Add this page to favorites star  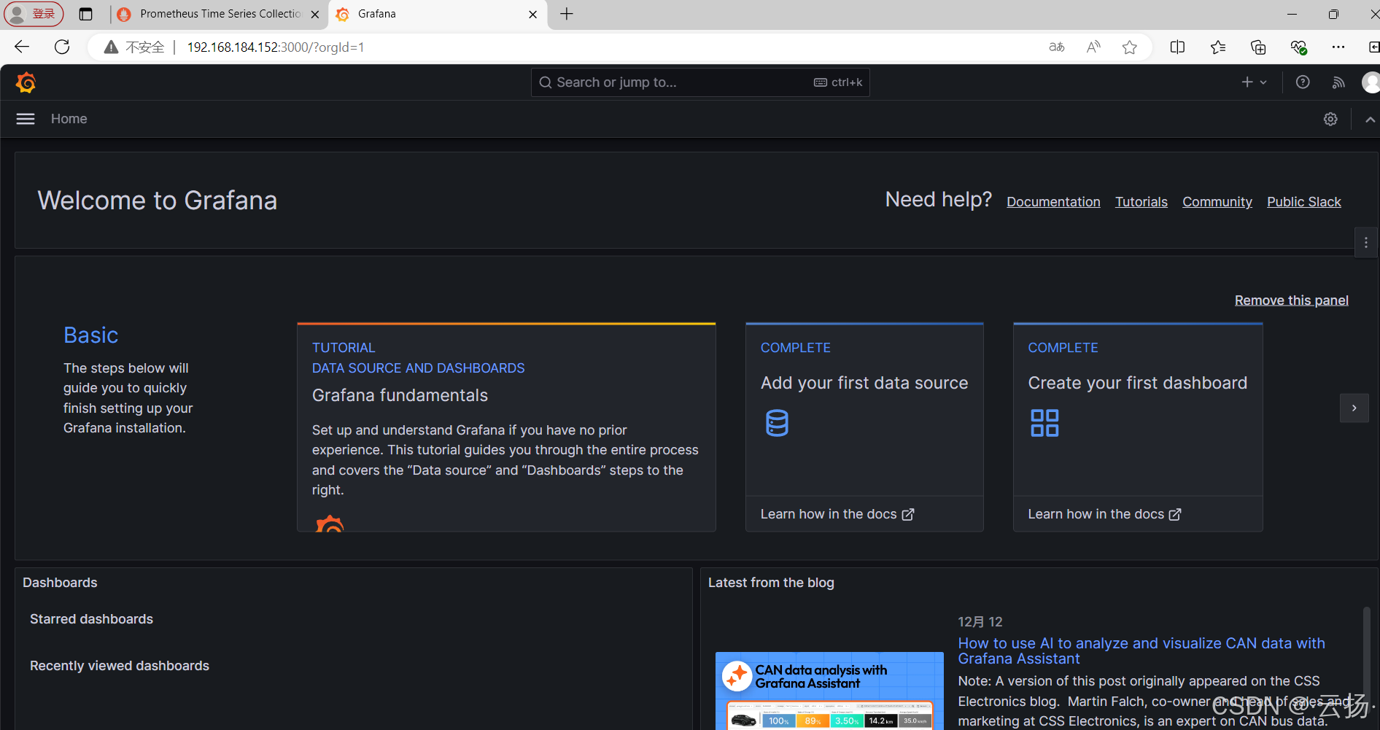click(x=1130, y=47)
